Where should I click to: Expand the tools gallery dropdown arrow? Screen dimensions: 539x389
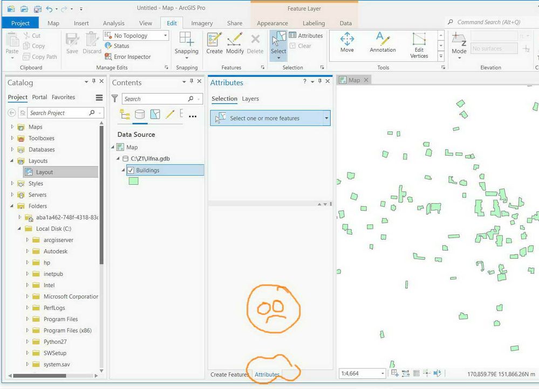pos(441,57)
